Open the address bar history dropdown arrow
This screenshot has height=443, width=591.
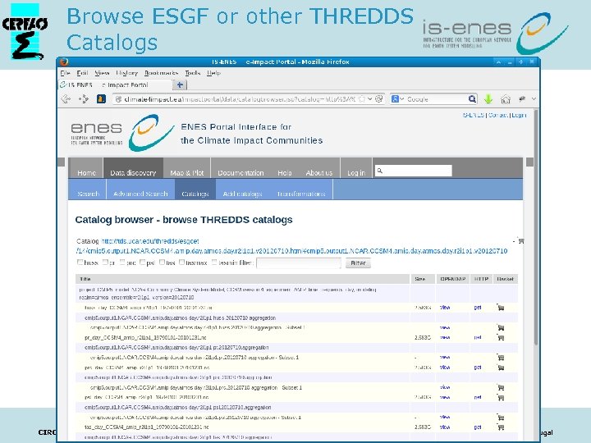point(370,99)
